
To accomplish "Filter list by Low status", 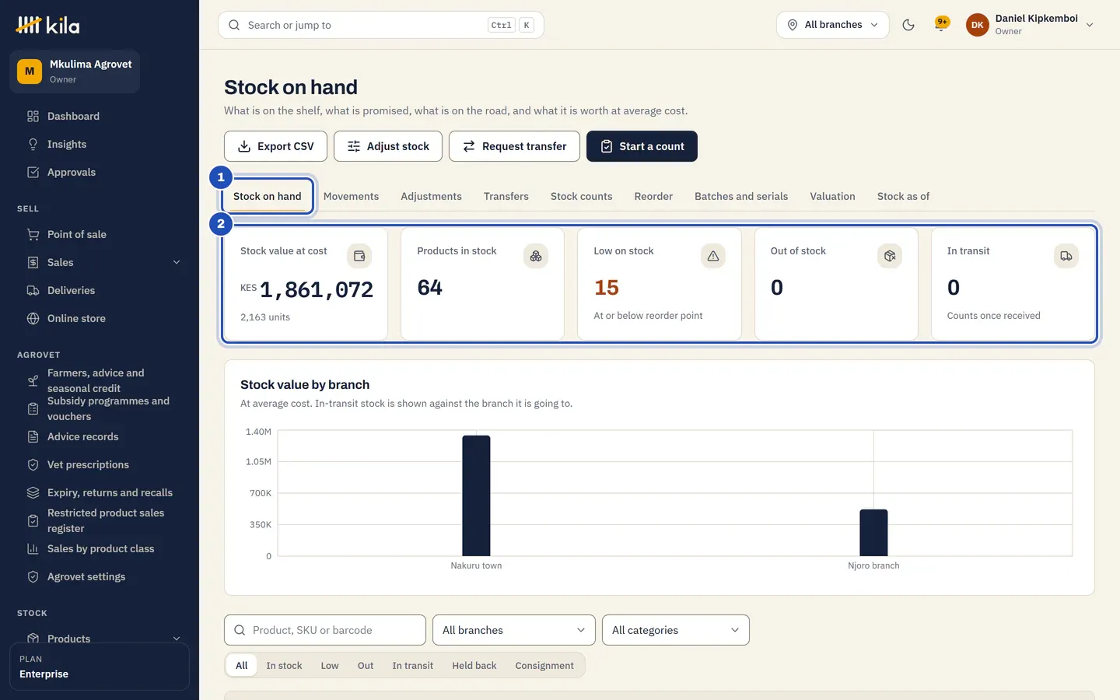I will (x=330, y=666).
